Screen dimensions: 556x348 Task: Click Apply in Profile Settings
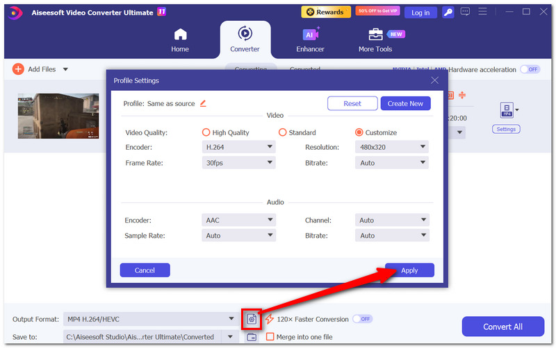(409, 270)
